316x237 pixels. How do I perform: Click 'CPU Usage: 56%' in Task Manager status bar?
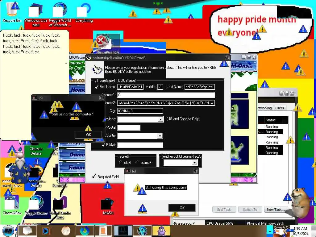219,223
